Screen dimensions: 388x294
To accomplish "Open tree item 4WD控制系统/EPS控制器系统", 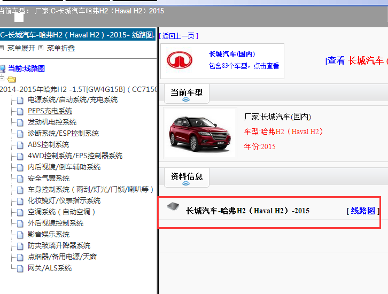I will tap(75, 156).
